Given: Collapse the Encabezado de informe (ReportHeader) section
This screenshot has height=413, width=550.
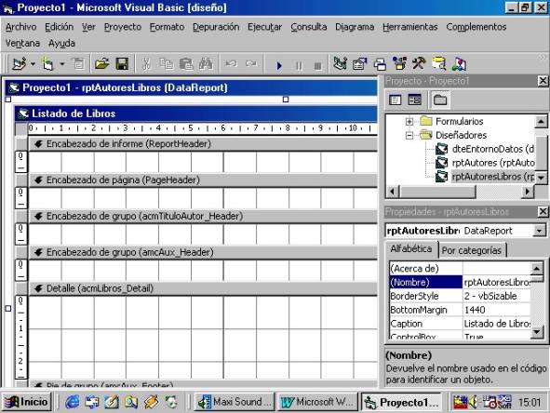Looking at the screenshot, I should pos(38,144).
